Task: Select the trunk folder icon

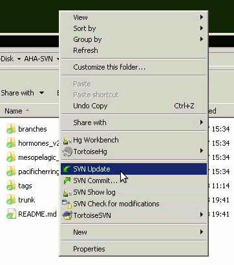Action: 11,200
